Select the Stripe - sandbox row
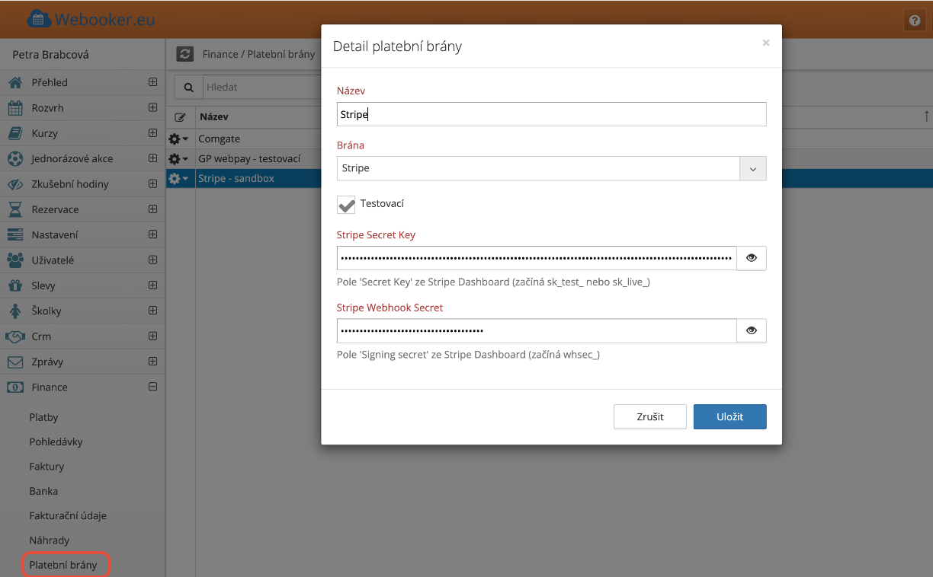The height and width of the screenshot is (577, 933). click(x=236, y=179)
